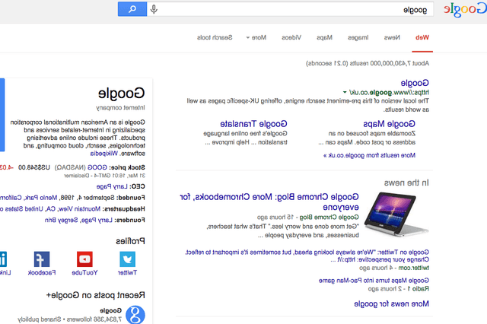The image size is (487, 324).
Task: Open the Google Translate sitelink
Action: (x=253, y=124)
